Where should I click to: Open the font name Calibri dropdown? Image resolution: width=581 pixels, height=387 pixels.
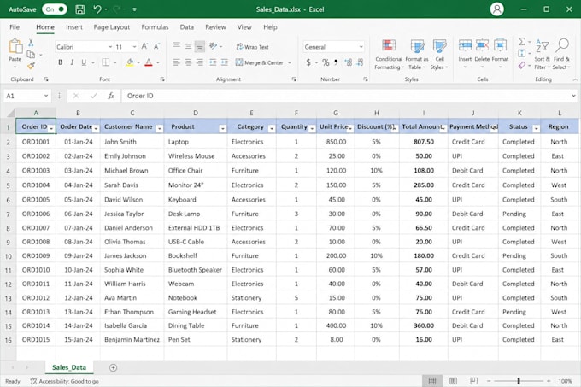pyautogui.click(x=110, y=47)
